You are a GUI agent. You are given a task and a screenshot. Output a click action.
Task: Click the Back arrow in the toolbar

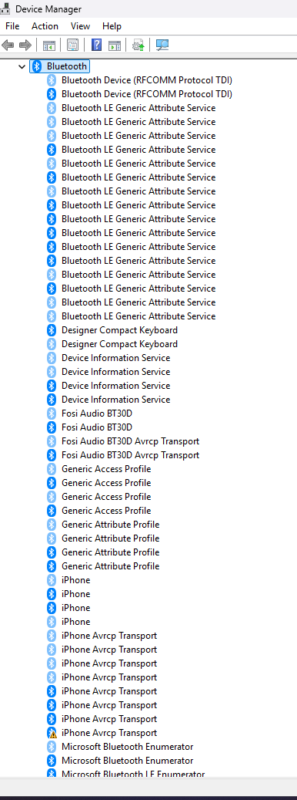tap(8, 46)
